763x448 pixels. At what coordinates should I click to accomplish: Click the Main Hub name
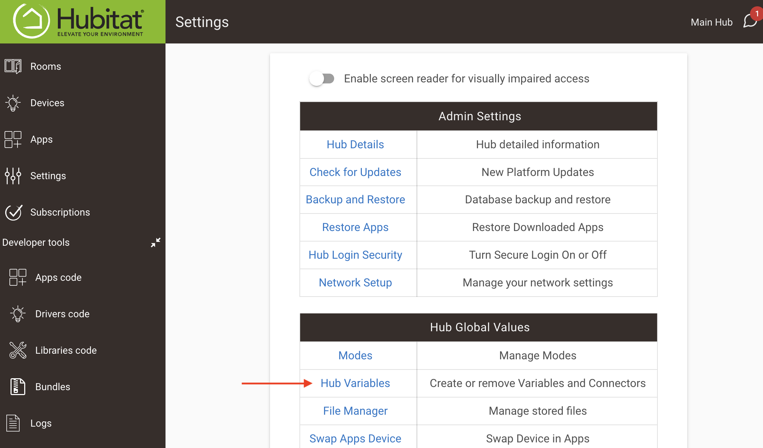point(711,22)
